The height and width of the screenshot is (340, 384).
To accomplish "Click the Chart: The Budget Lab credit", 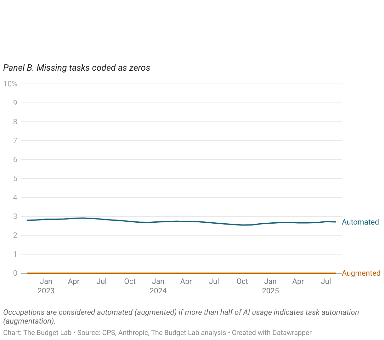I will 37,333.
